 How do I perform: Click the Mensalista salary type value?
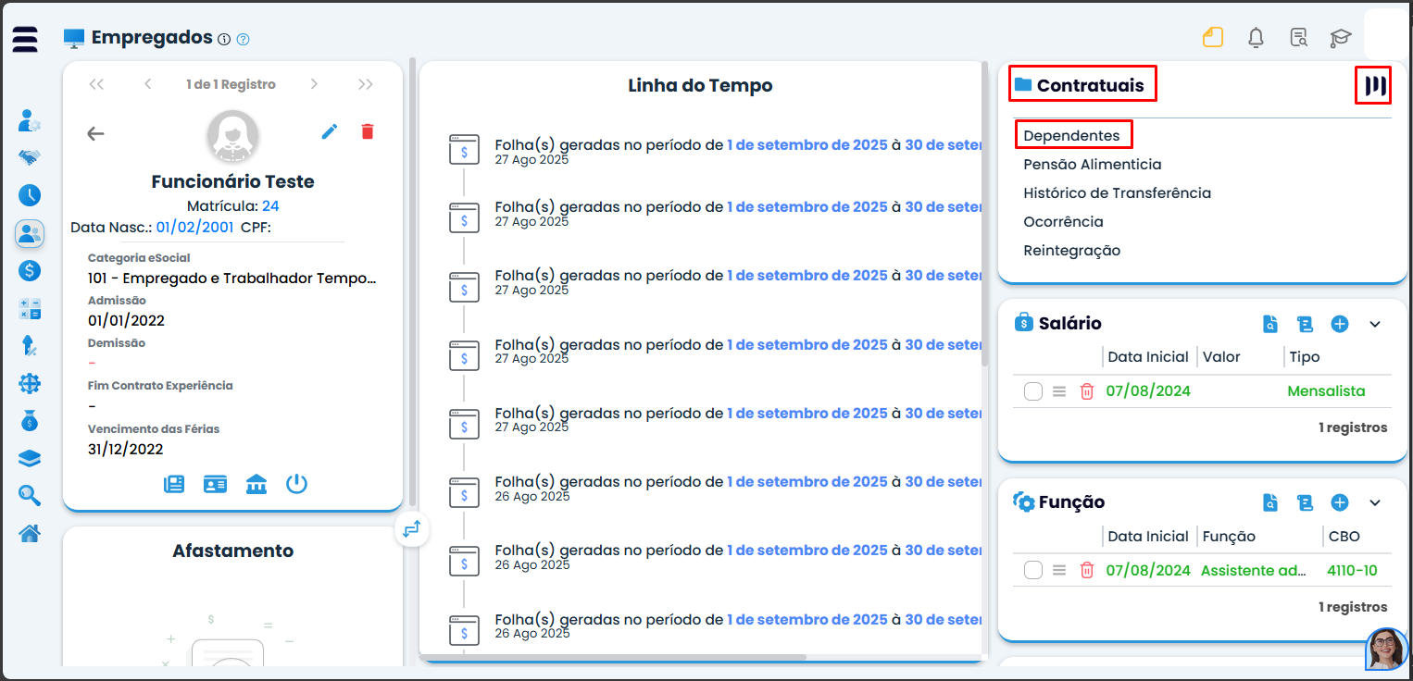click(1326, 391)
